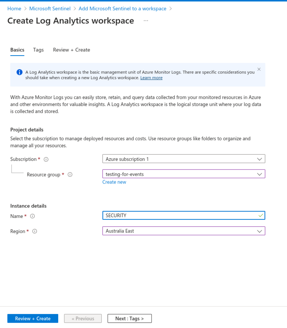Open the Resource group dropdown
Image resolution: width=287 pixels, height=328 pixels.
(184, 174)
